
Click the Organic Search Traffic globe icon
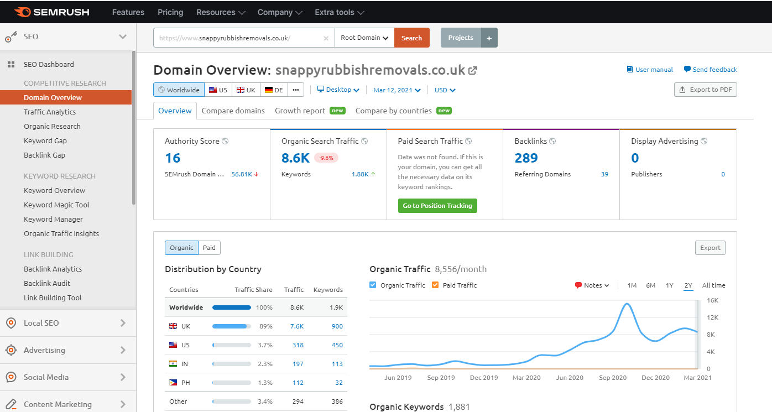[x=364, y=141]
